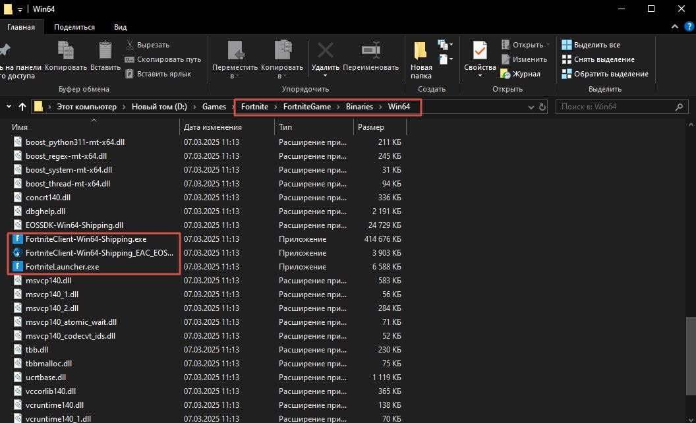The width and height of the screenshot is (696, 423).
Task: Choose Deselect all (Снять выделение)
Action: pos(598,59)
